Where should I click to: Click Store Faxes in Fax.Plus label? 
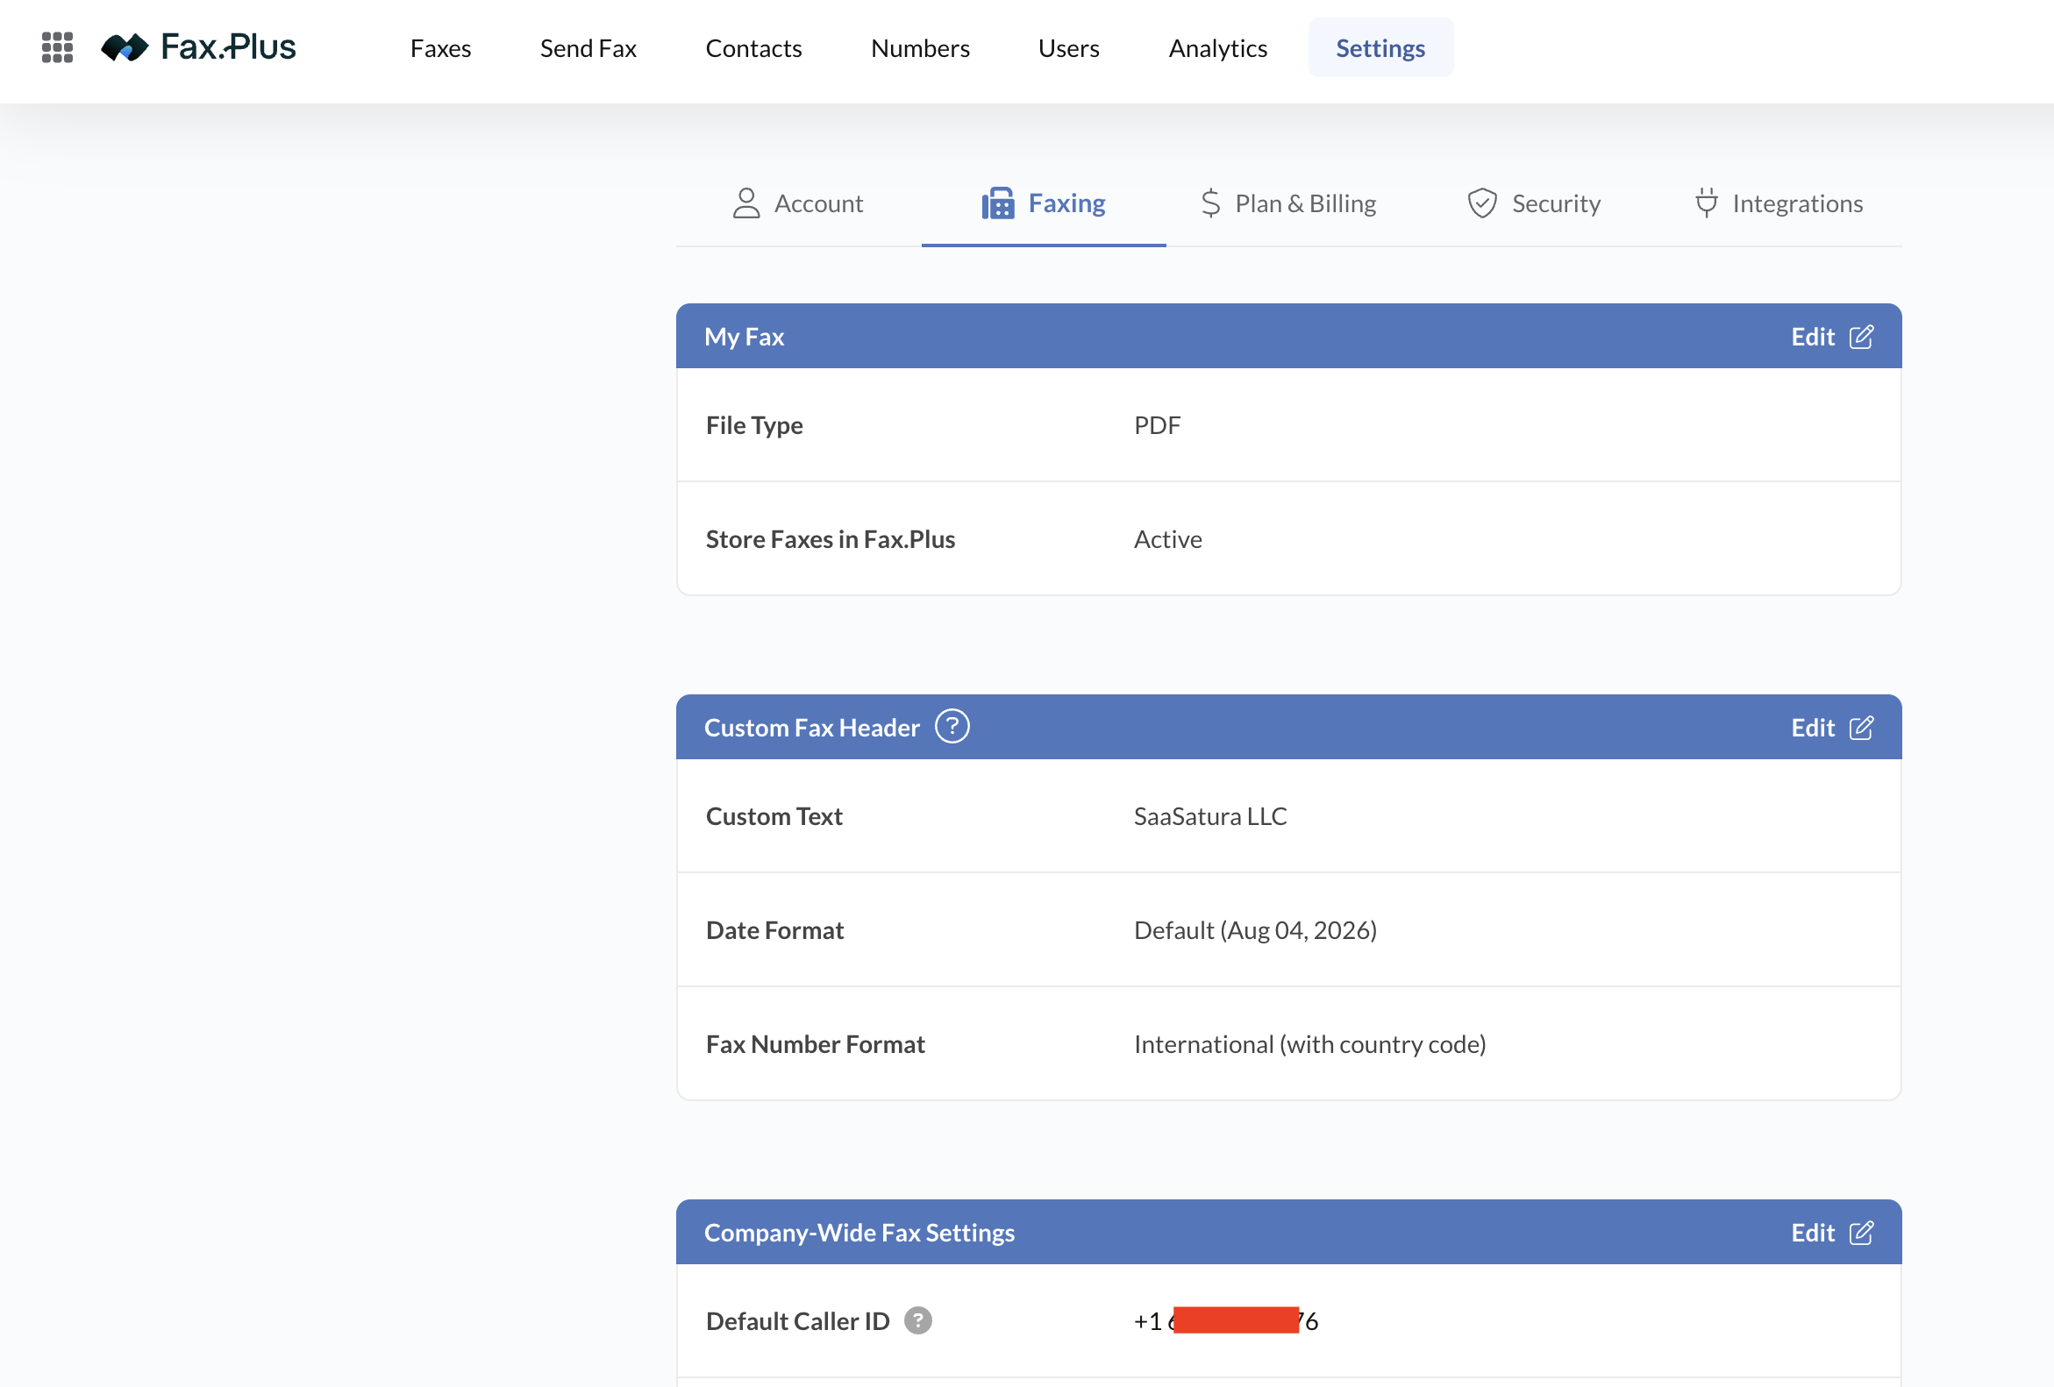tap(830, 539)
